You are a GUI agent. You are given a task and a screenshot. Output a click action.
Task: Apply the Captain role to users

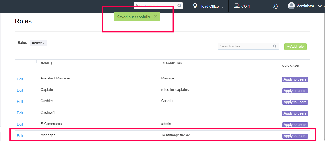tap(295, 91)
